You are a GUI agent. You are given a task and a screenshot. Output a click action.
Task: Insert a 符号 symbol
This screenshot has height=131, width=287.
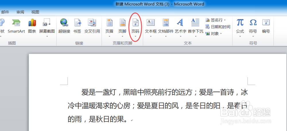tap(253, 26)
